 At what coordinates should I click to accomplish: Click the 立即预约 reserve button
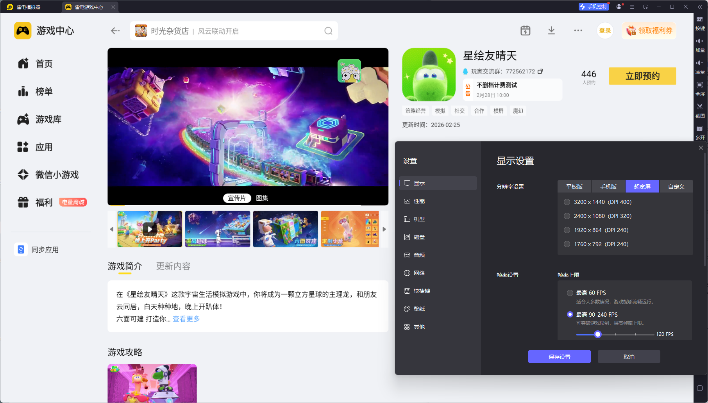[642, 76]
